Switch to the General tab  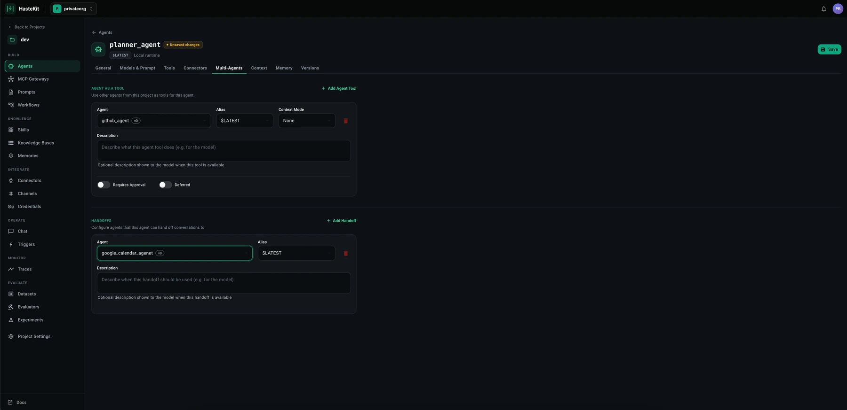tap(103, 68)
